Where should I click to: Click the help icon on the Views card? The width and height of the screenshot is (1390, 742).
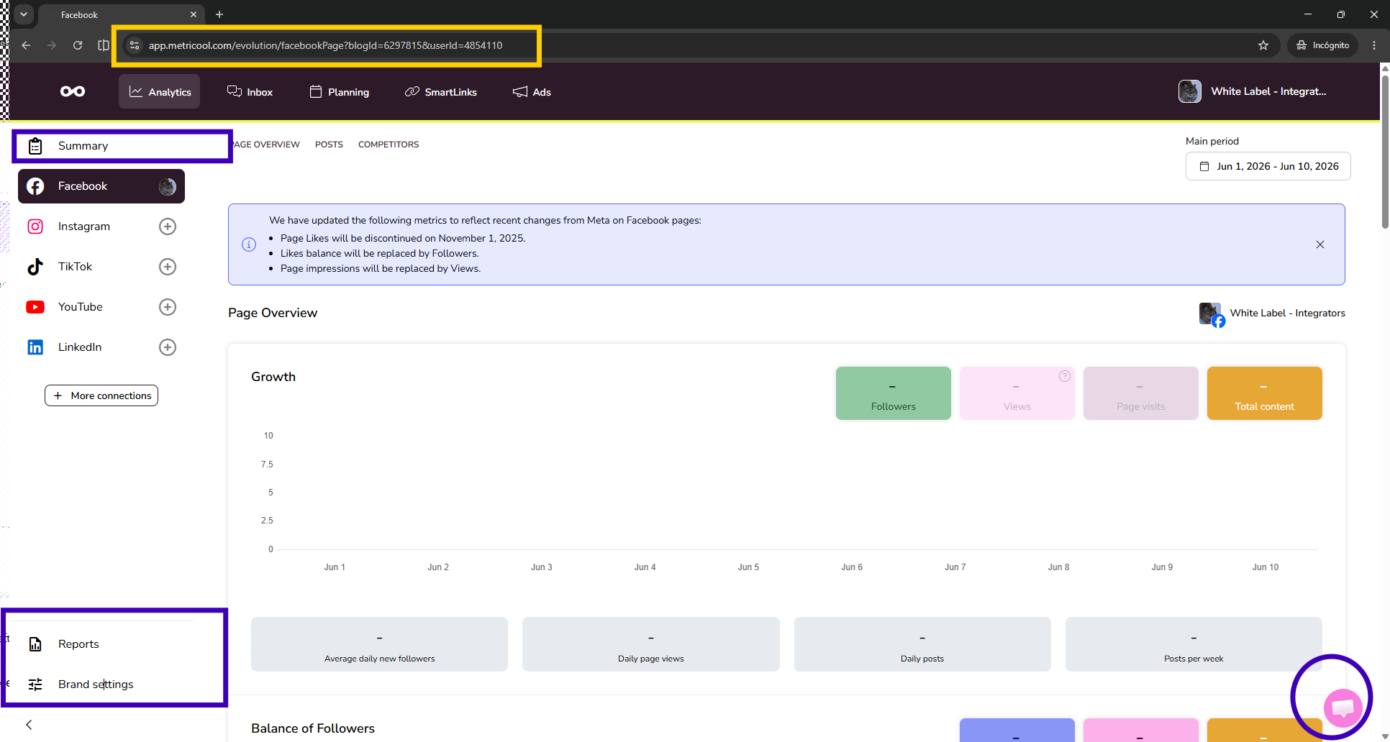point(1065,376)
